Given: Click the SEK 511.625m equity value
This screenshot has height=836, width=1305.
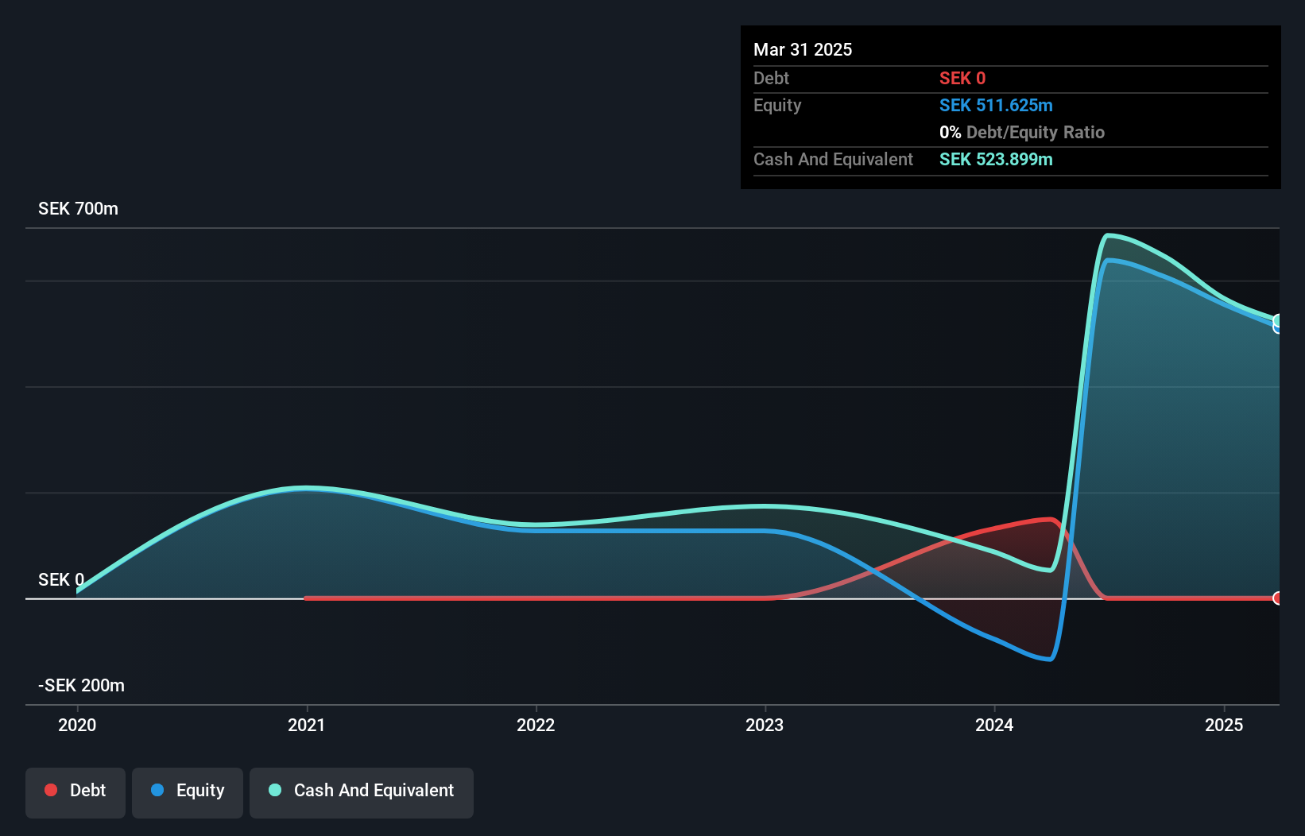Looking at the screenshot, I should (x=996, y=106).
